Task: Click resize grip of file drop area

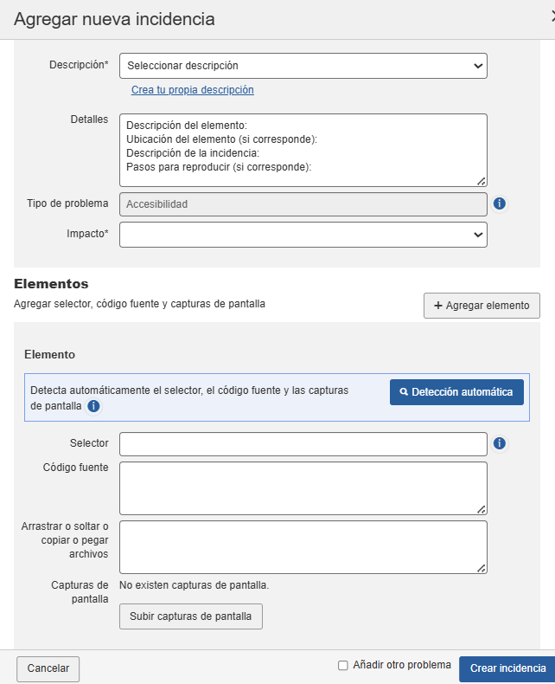Action: click(481, 568)
